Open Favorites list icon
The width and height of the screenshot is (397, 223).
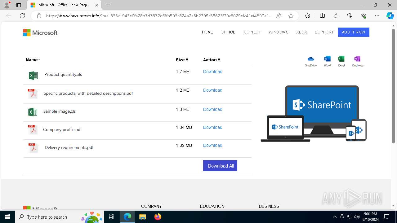pyautogui.click(x=336, y=16)
